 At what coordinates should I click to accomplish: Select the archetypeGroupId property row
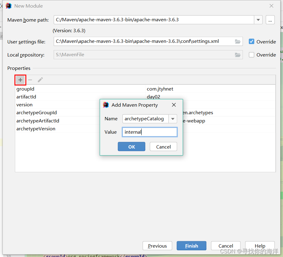(145, 112)
